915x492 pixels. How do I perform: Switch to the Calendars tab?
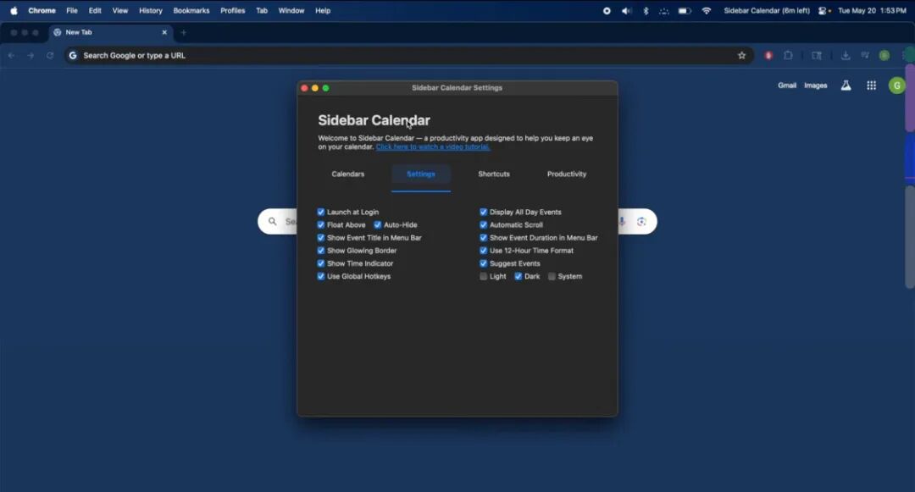click(348, 174)
